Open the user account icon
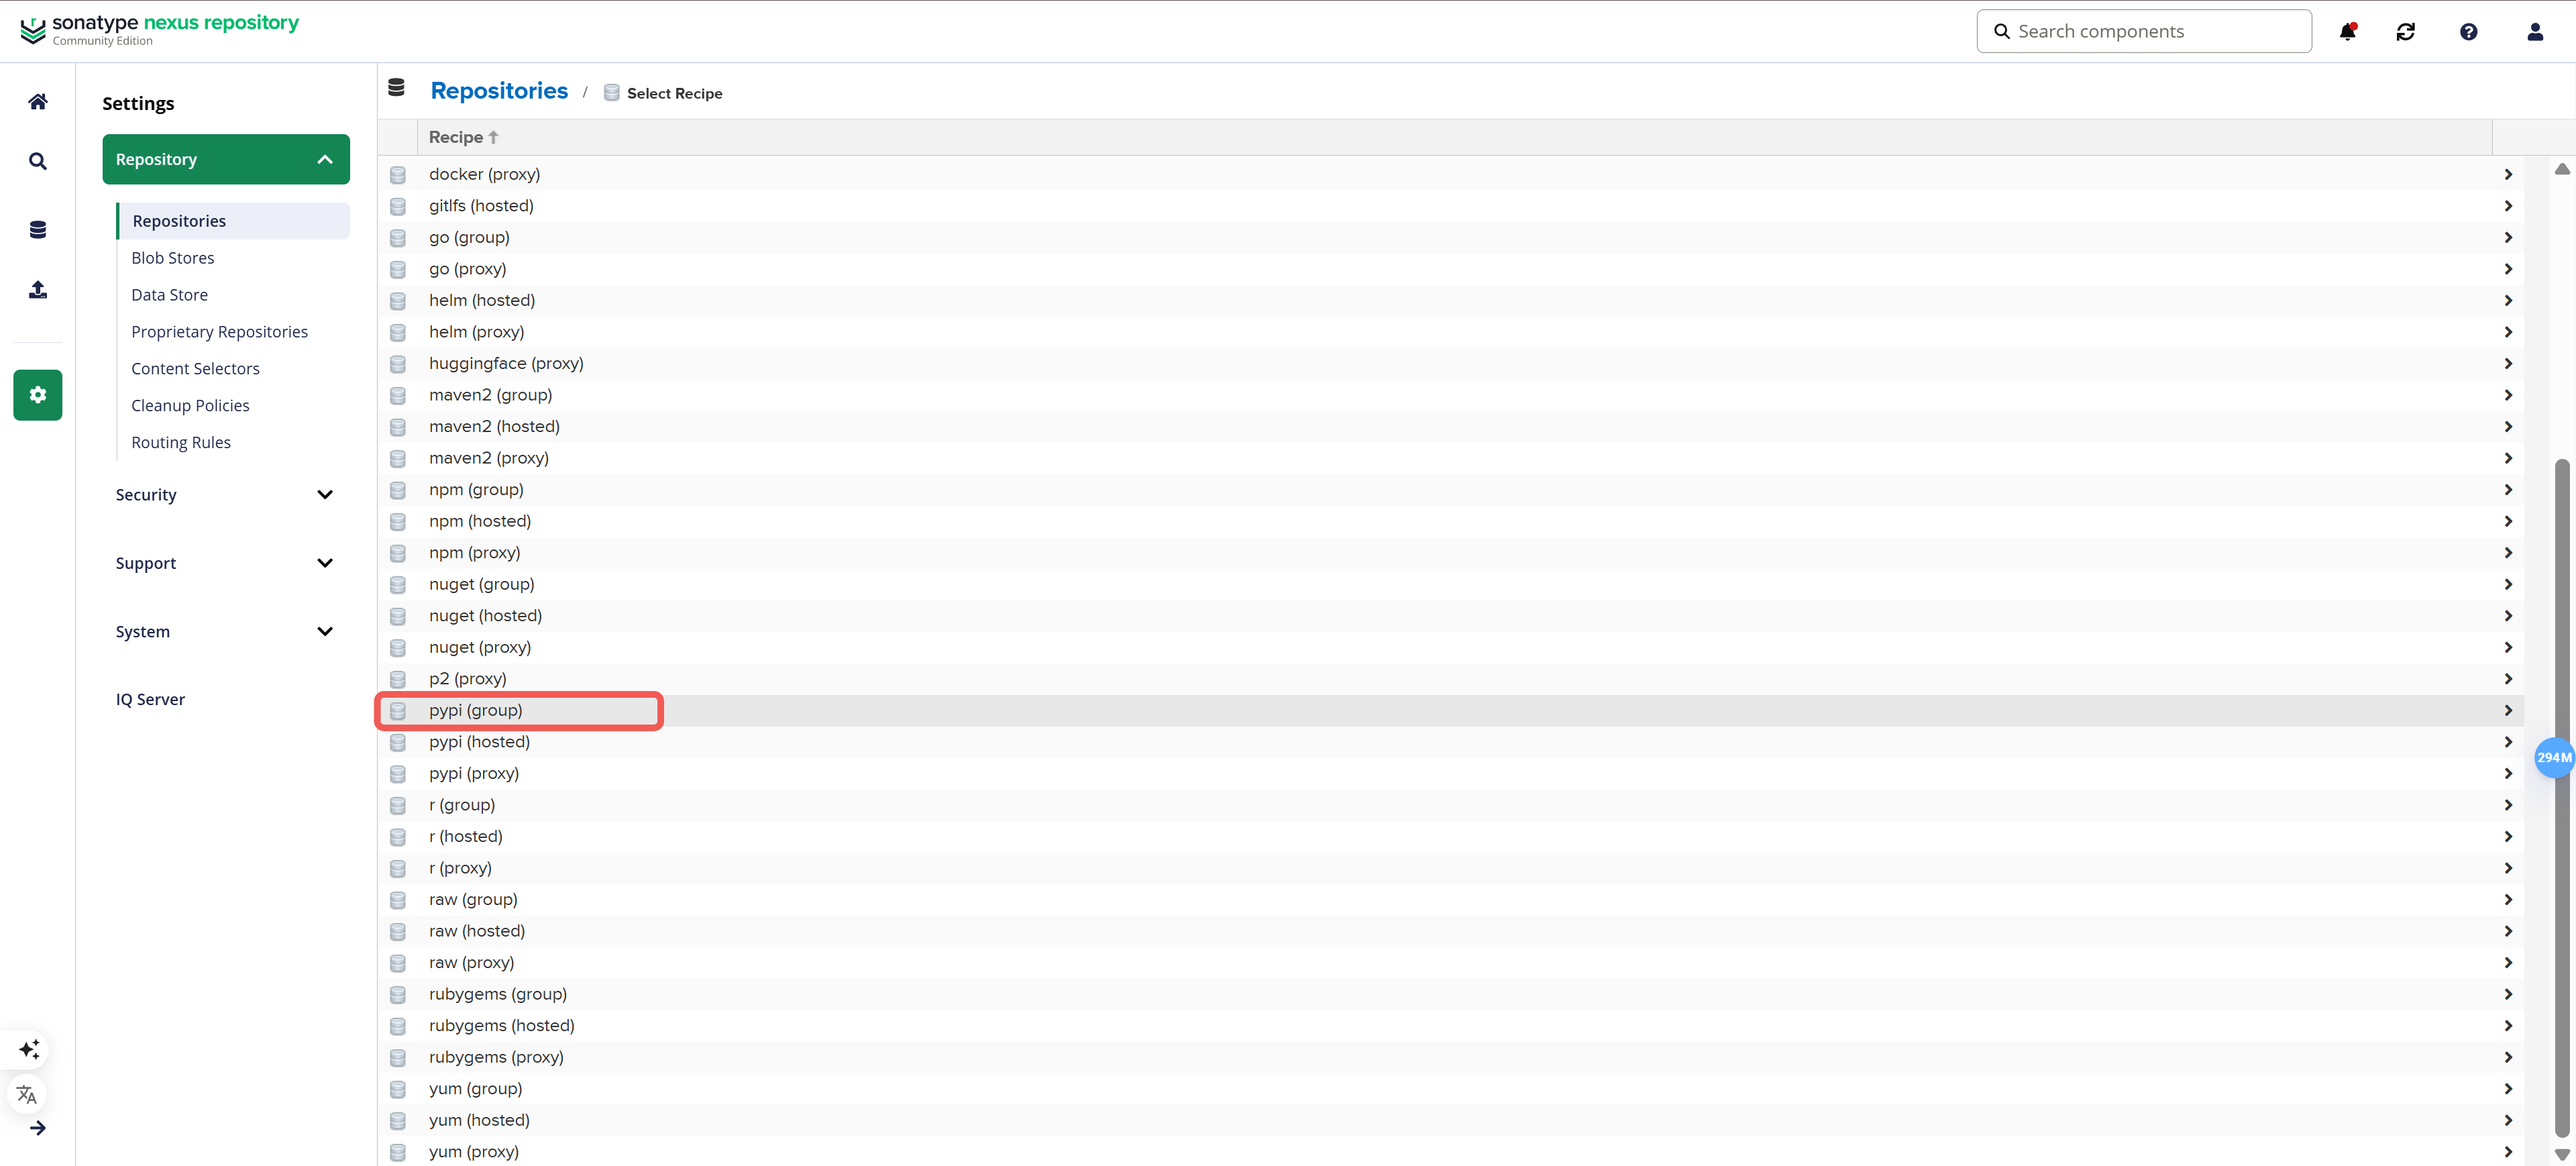 2534,32
